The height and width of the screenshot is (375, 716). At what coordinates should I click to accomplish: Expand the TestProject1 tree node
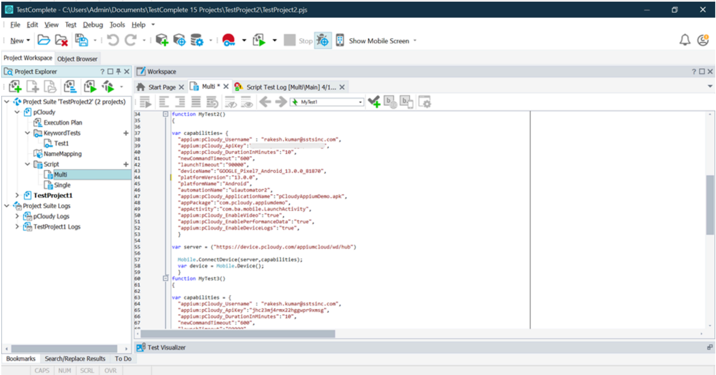[17, 195]
